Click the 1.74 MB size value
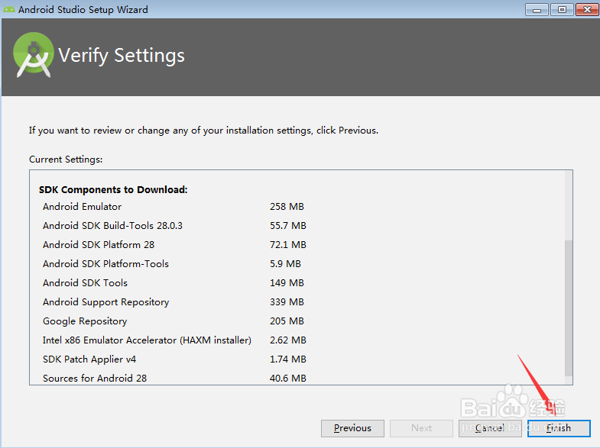The width and height of the screenshot is (600, 448). tap(287, 359)
